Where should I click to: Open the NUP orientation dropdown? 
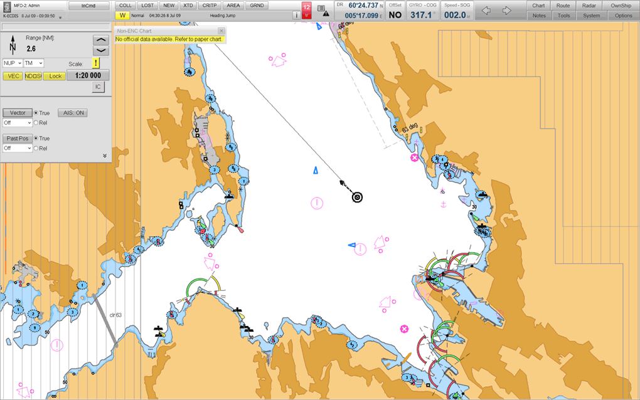(x=12, y=63)
